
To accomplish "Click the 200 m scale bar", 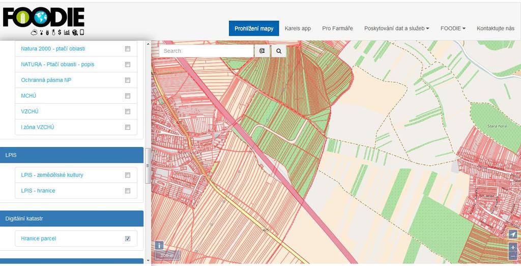I will point(167,255).
